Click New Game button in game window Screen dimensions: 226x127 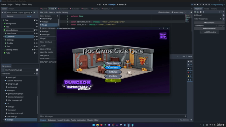pyautogui.click(x=113, y=63)
